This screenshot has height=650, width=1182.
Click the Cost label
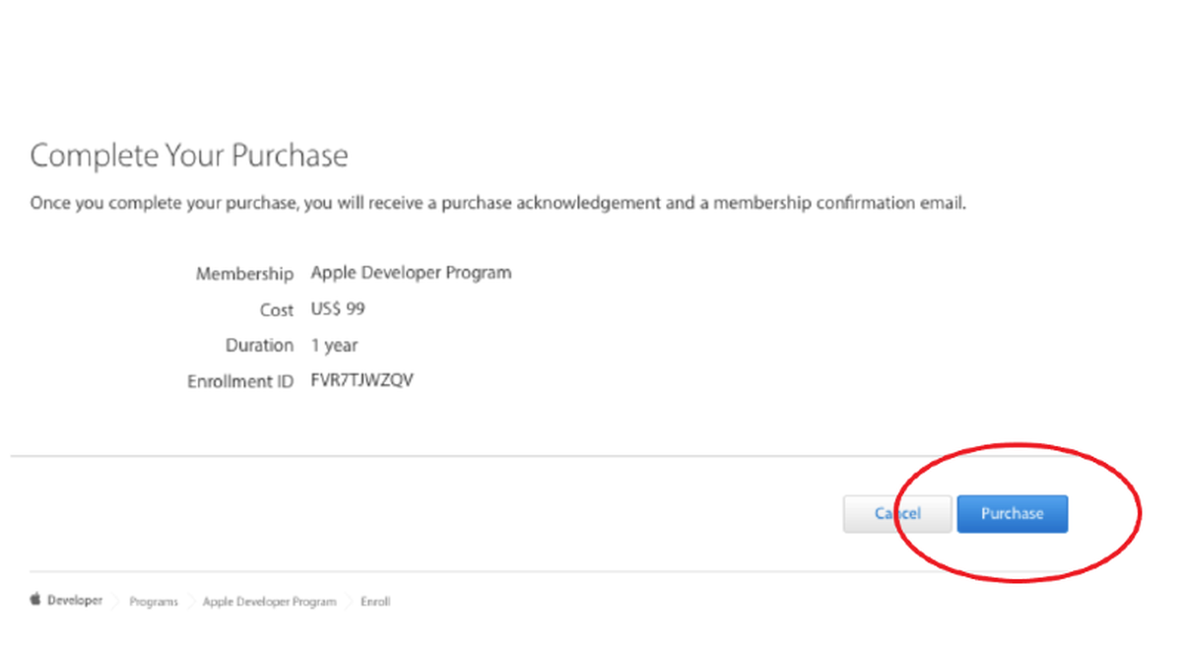(277, 310)
